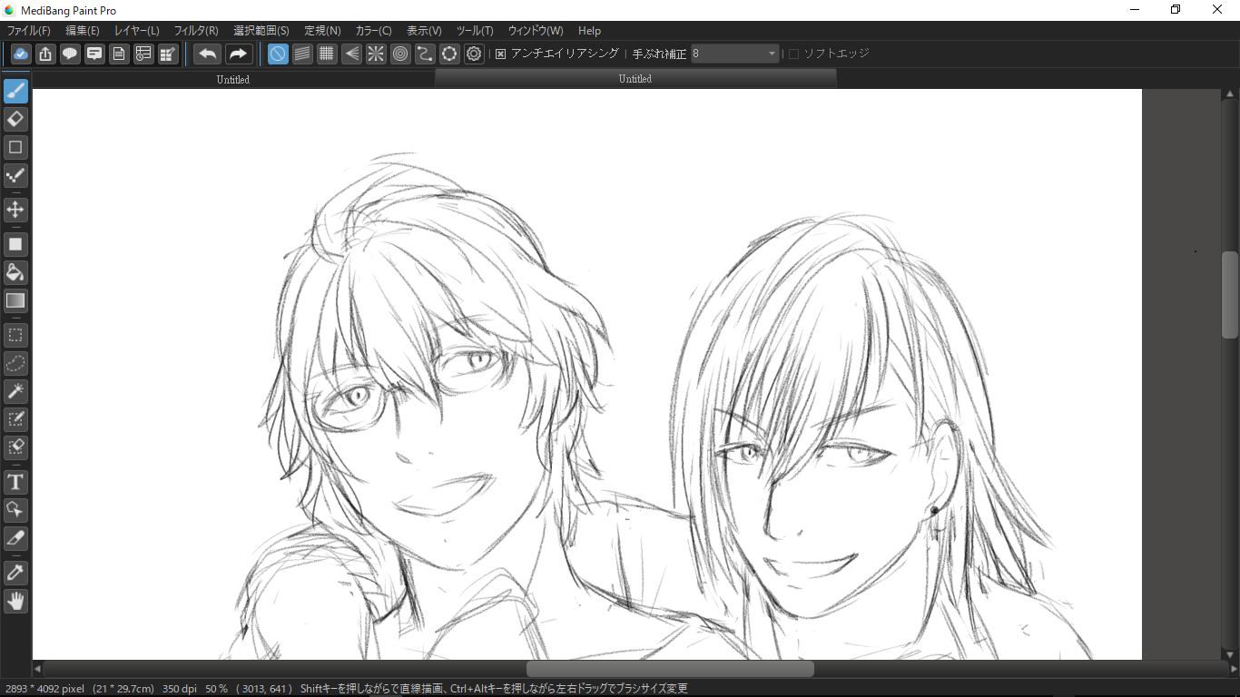
Task: Click the round speech bubble icon
Action: pos(70,54)
